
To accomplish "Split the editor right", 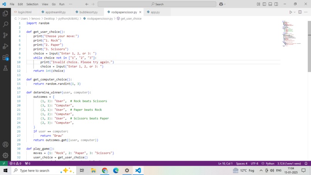I will (x=300, y=12).
